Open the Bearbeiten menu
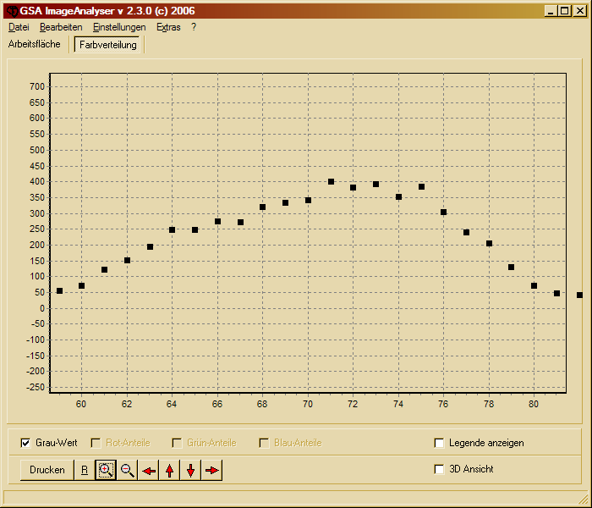This screenshot has width=592, height=508. pos(61,27)
